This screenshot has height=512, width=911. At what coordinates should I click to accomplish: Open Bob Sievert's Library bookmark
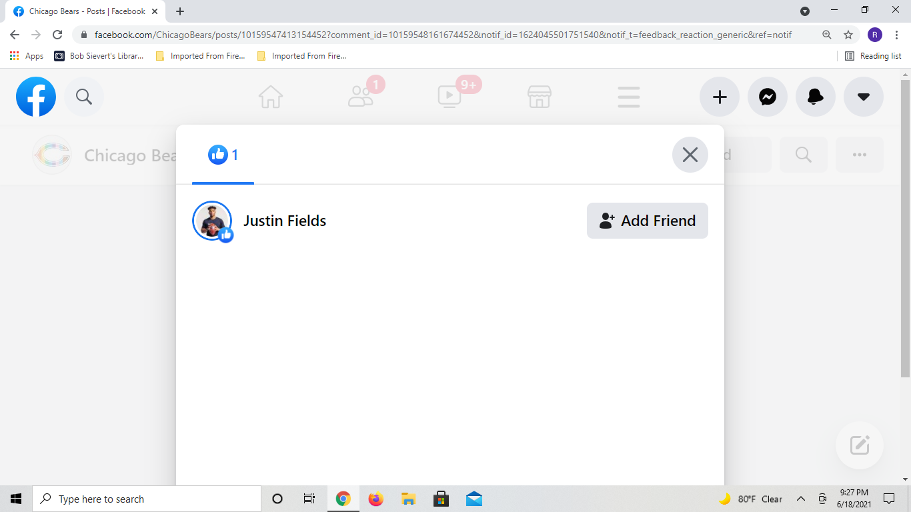pos(99,56)
